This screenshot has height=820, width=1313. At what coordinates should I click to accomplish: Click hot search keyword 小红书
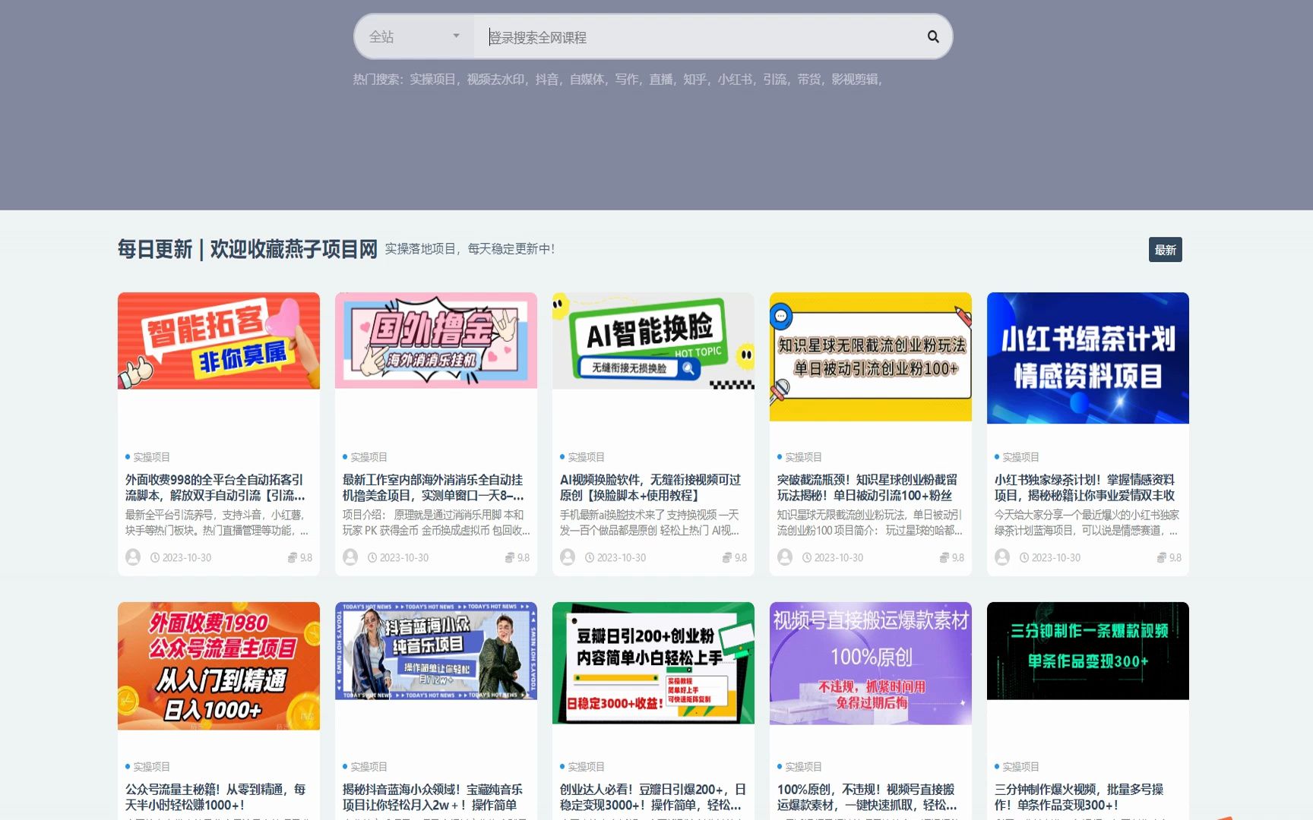tap(735, 79)
